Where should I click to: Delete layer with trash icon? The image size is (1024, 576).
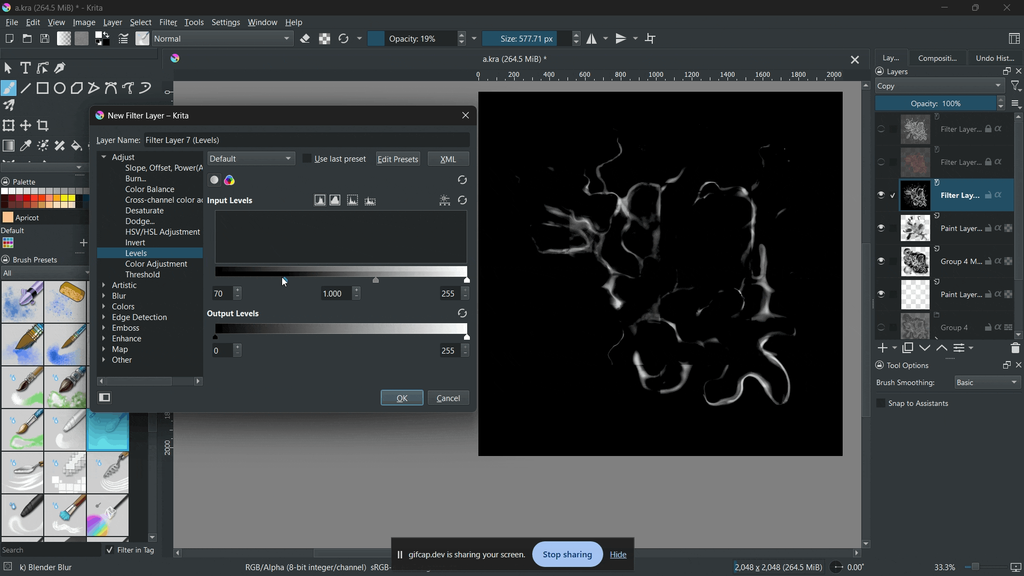tap(1015, 349)
